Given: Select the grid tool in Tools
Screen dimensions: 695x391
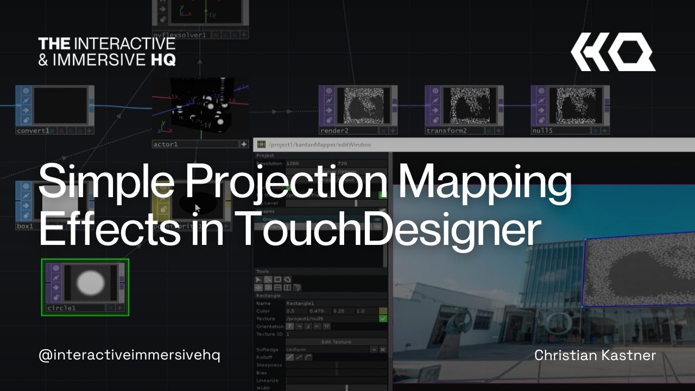Looking at the screenshot, I should click(268, 288).
